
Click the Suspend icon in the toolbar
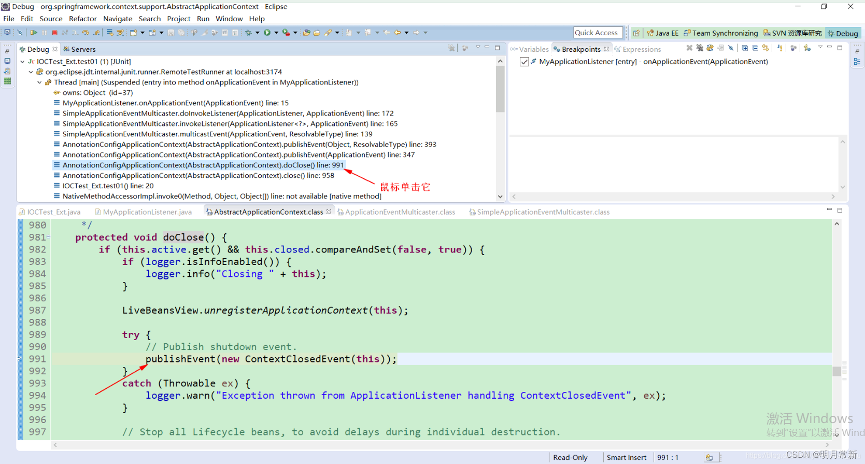click(45, 33)
